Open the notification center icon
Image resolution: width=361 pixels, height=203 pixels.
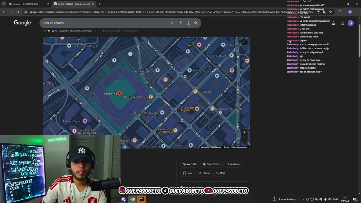tap(355, 199)
